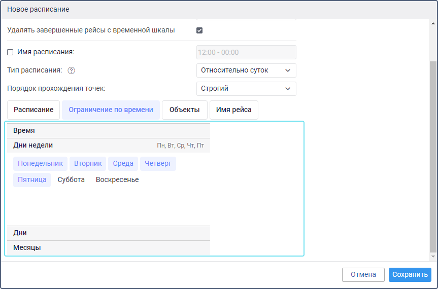438x289 pixels.
Task: Toggle Суббота day selection
Action: pyautogui.click(x=71, y=179)
